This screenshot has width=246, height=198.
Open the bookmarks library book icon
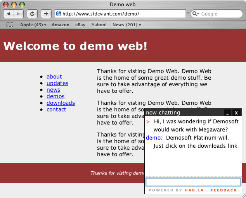tap(10, 25)
